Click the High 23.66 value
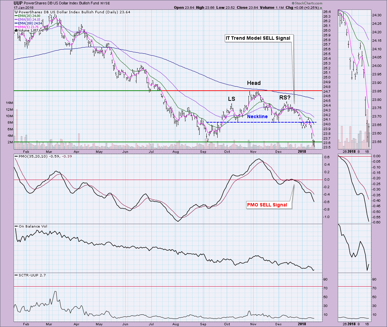 coord(205,8)
